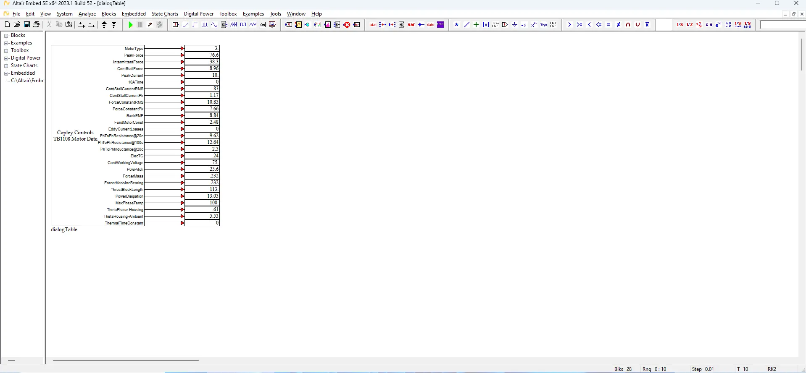Screen dimensions: 806x373
Task: Open the System menu
Action: click(x=65, y=14)
